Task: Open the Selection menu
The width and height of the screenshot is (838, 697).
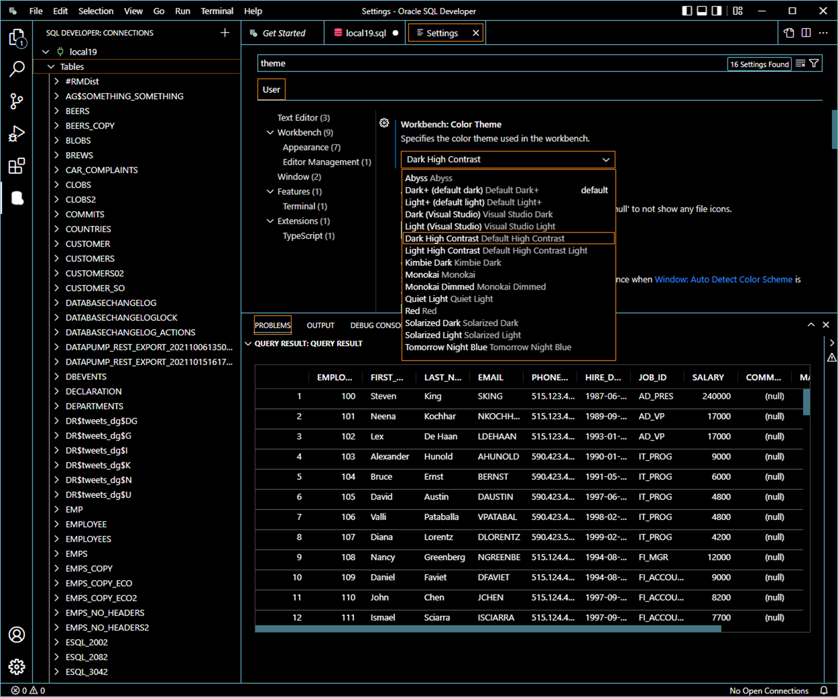Action: click(96, 11)
